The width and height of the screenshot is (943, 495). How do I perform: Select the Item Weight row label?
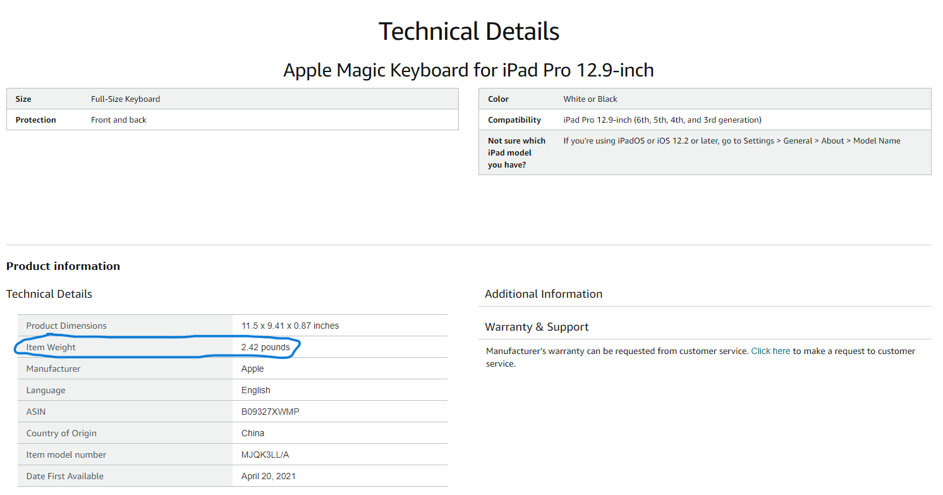coord(51,347)
